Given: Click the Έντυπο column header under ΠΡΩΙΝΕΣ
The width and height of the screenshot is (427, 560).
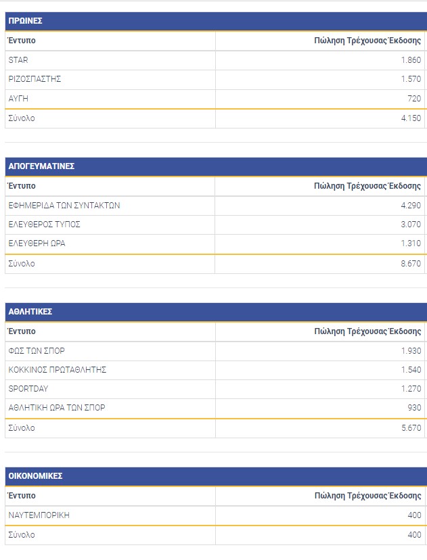Looking at the screenshot, I should (x=22, y=41).
